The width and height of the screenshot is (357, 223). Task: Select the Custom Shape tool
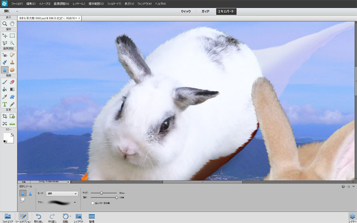coord(12,97)
